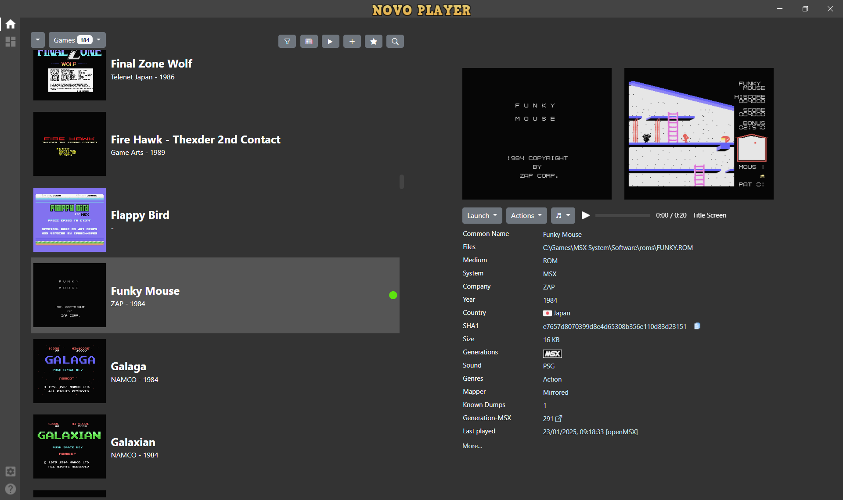Open the Games 184 dropdown

pyautogui.click(x=77, y=40)
